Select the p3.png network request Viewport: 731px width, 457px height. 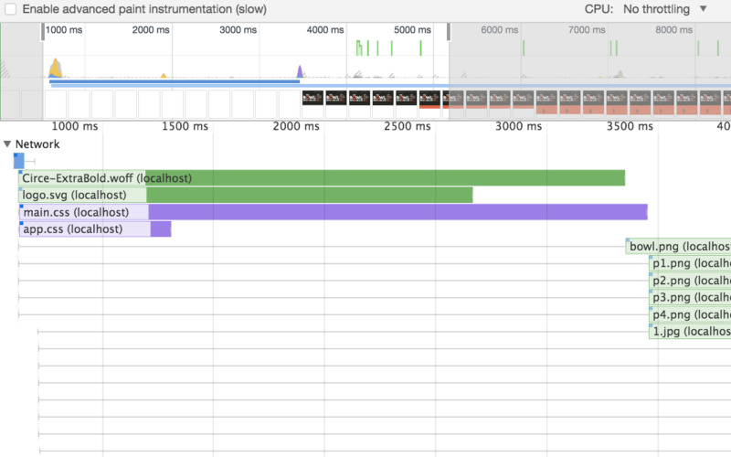click(x=690, y=298)
